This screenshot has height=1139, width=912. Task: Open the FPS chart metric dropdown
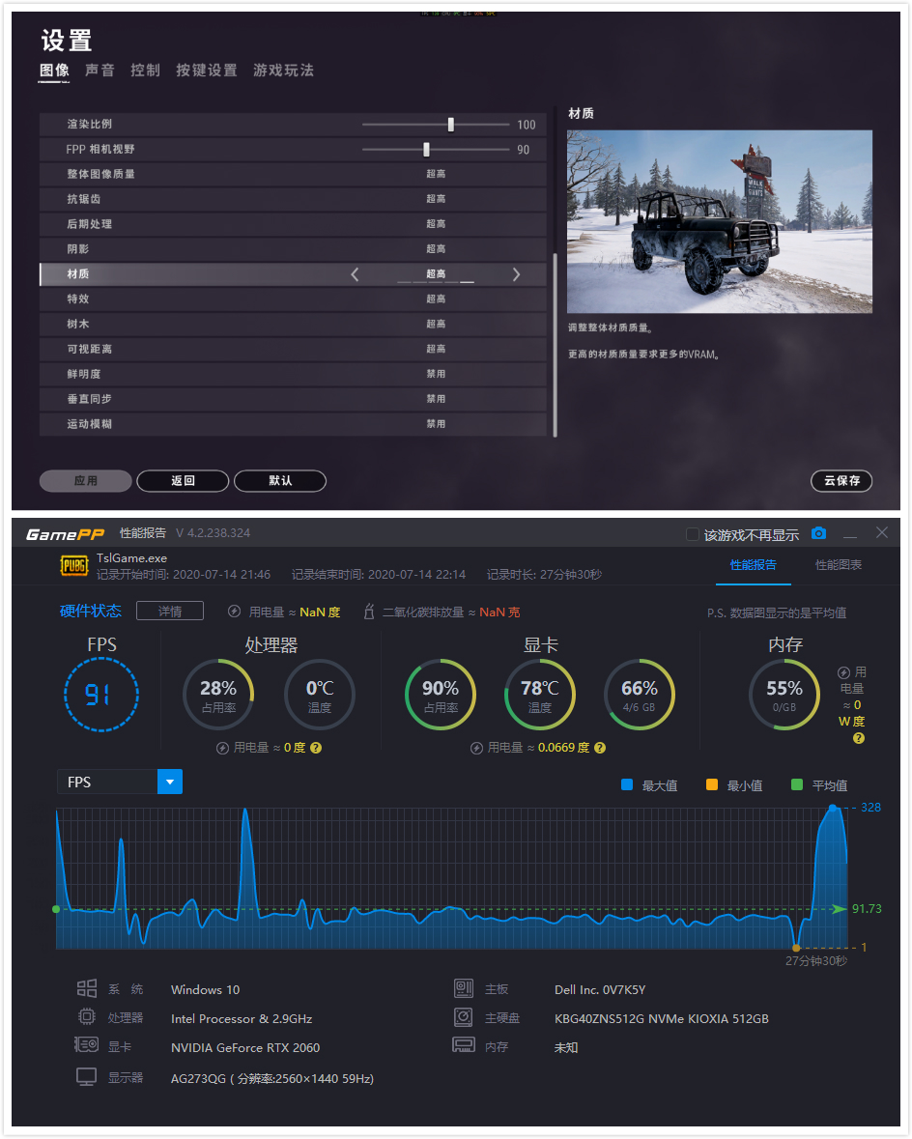click(x=170, y=782)
